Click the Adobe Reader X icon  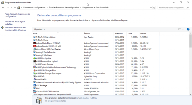[34, 46]
